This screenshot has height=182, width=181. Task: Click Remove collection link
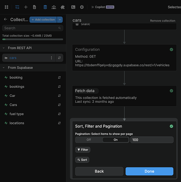pyautogui.click(x=162, y=21)
